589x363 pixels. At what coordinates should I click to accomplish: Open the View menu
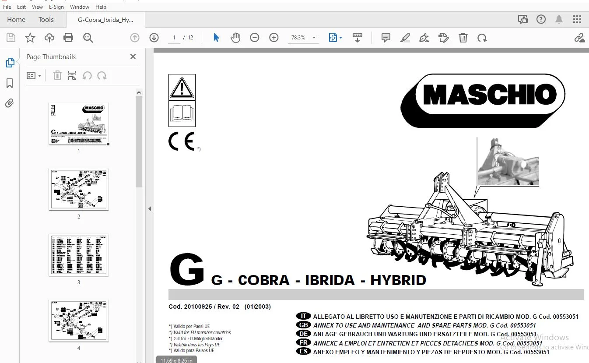(38, 7)
